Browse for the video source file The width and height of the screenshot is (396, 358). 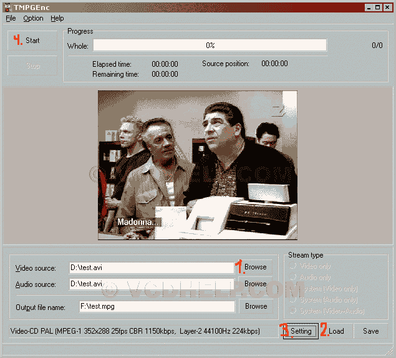pos(255,267)
